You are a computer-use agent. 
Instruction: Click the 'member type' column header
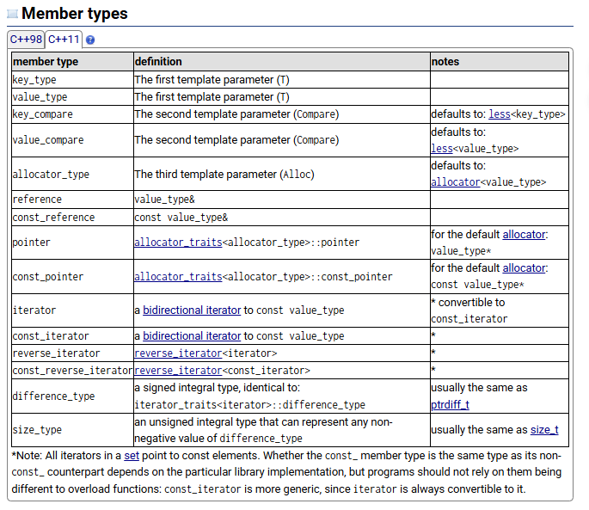tap(72, 62)
